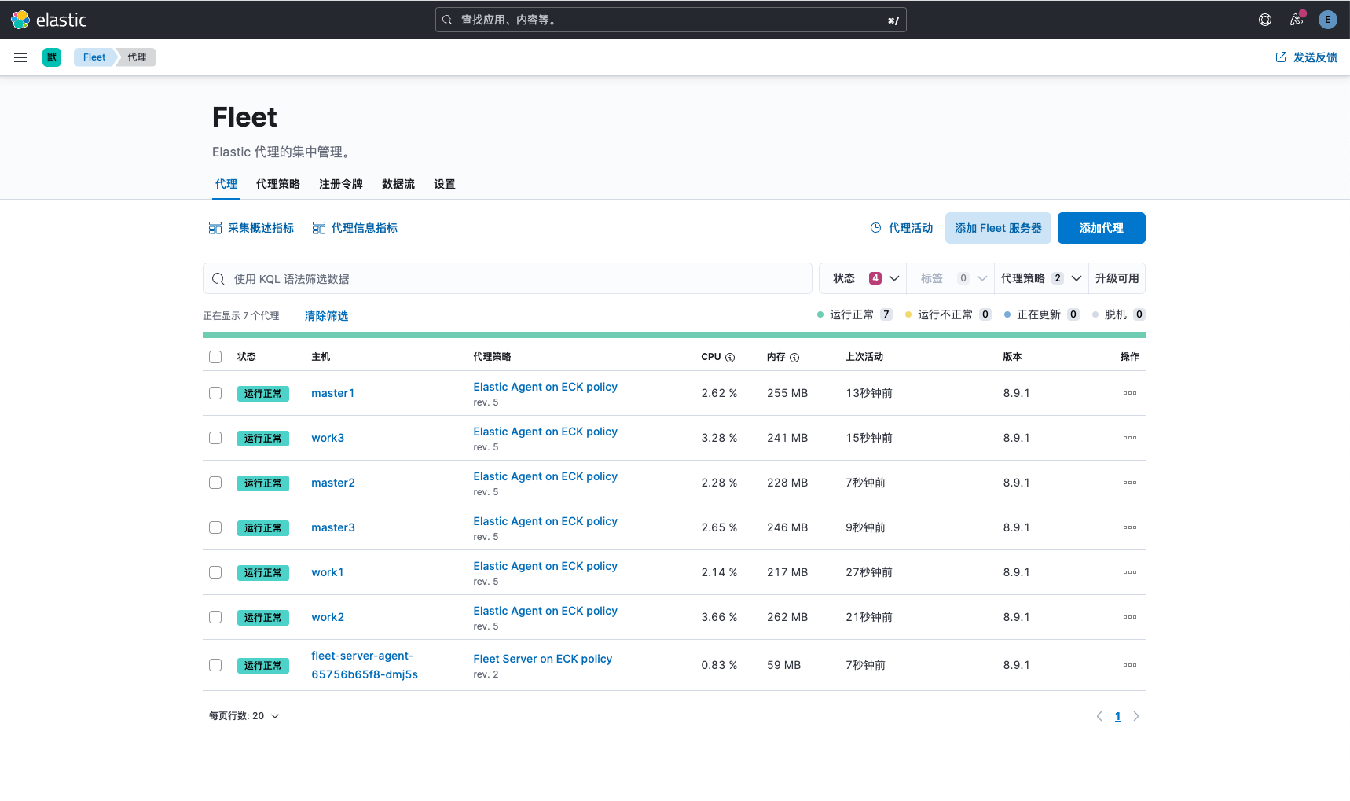1350x801 pixels.
Task: Switch to the 设置 tab
Action: tap(445, 184)
